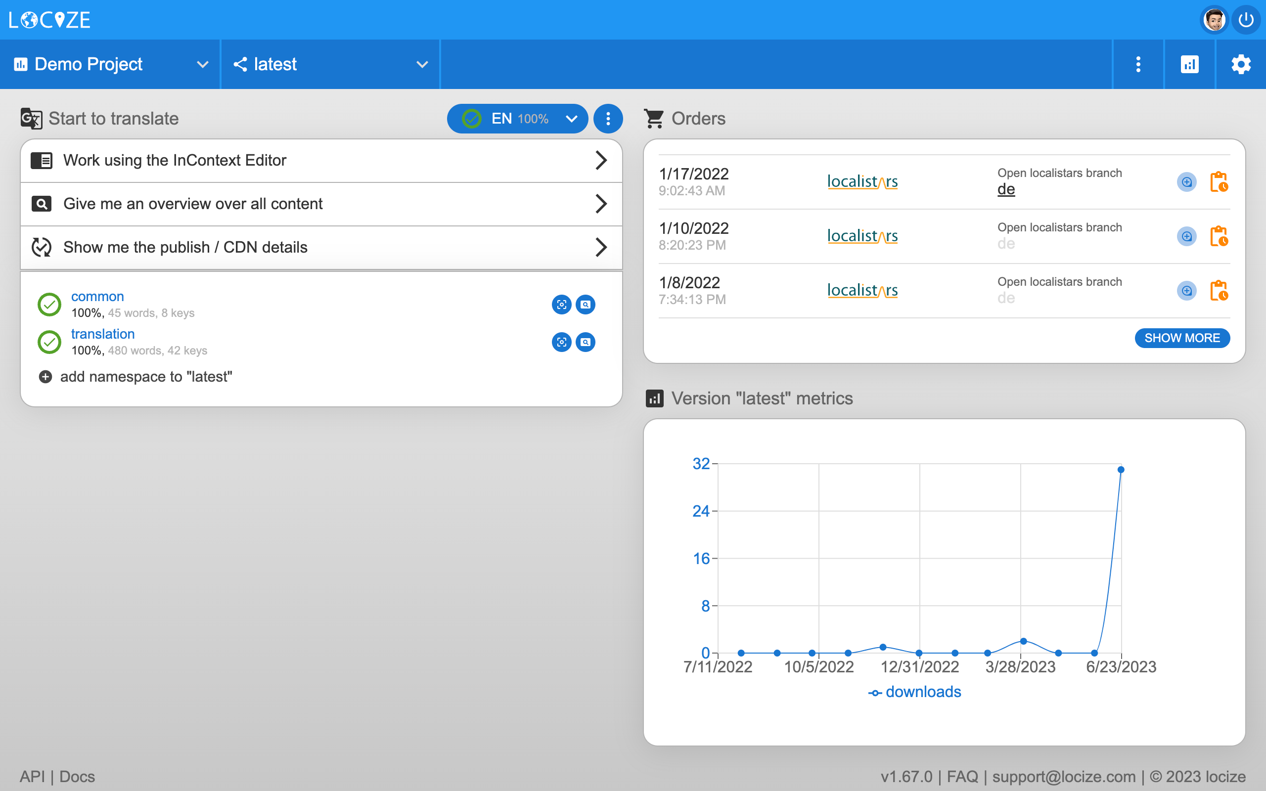Viewport: 1266px width, 791px height.
Task: Open the project statistics icon in the top bar
Action: [x=1189, y=64]
